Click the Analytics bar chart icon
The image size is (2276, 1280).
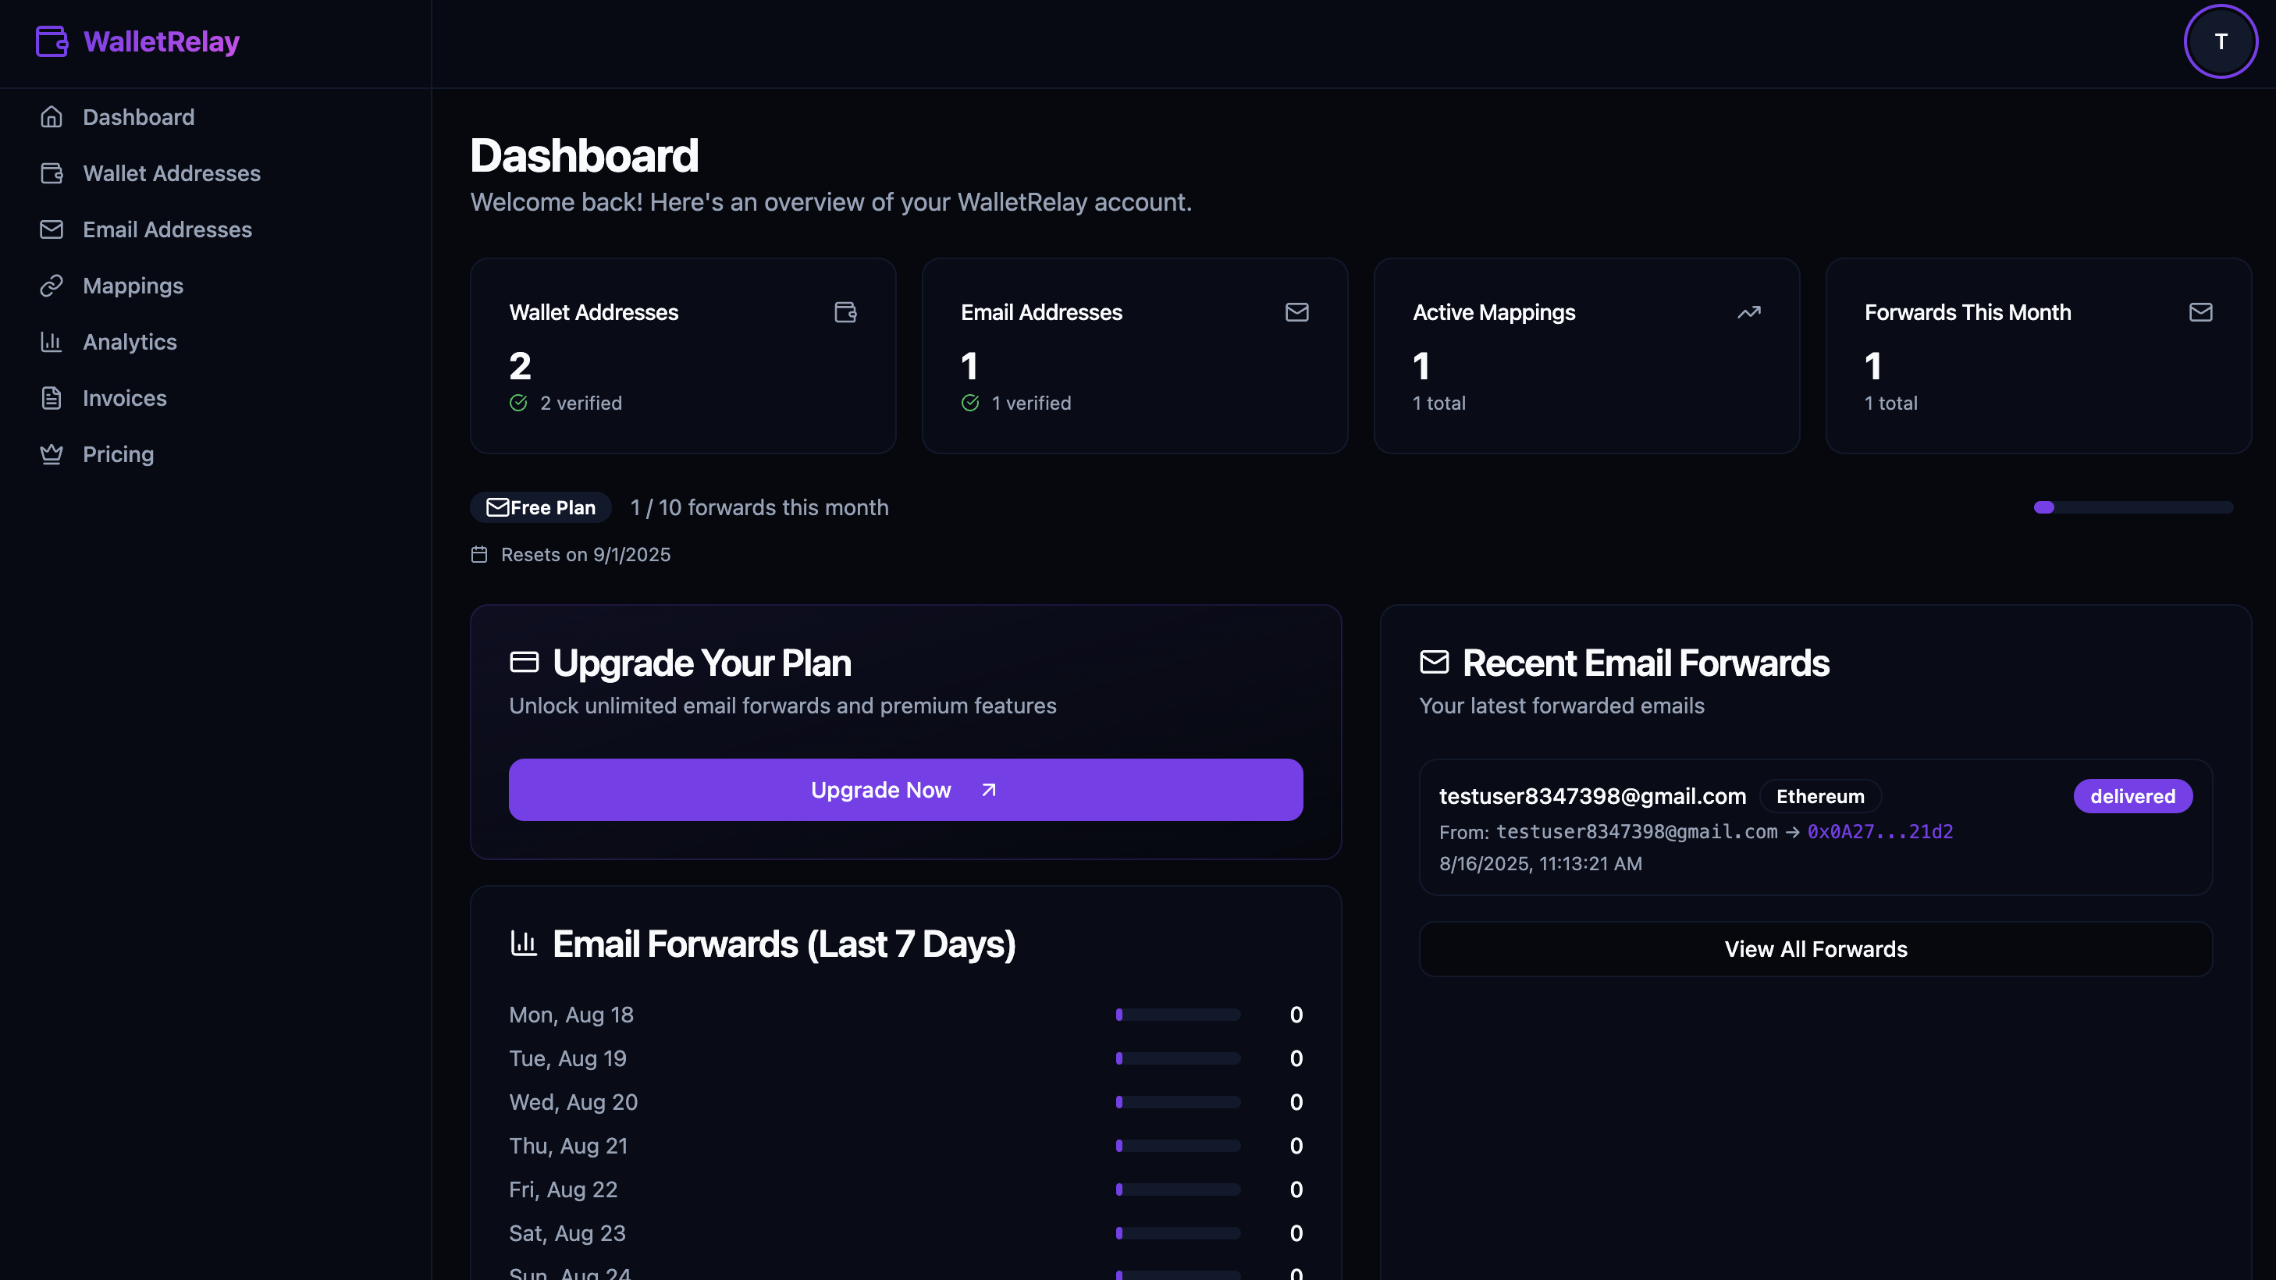tap(52, 342)
